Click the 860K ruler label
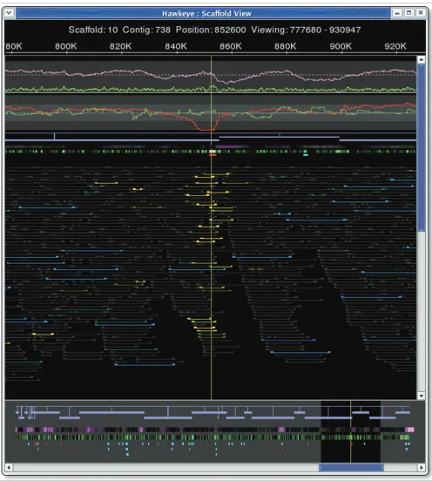This screenshot has width=432, height=481. pyautogui.click(x=231, y=46)
